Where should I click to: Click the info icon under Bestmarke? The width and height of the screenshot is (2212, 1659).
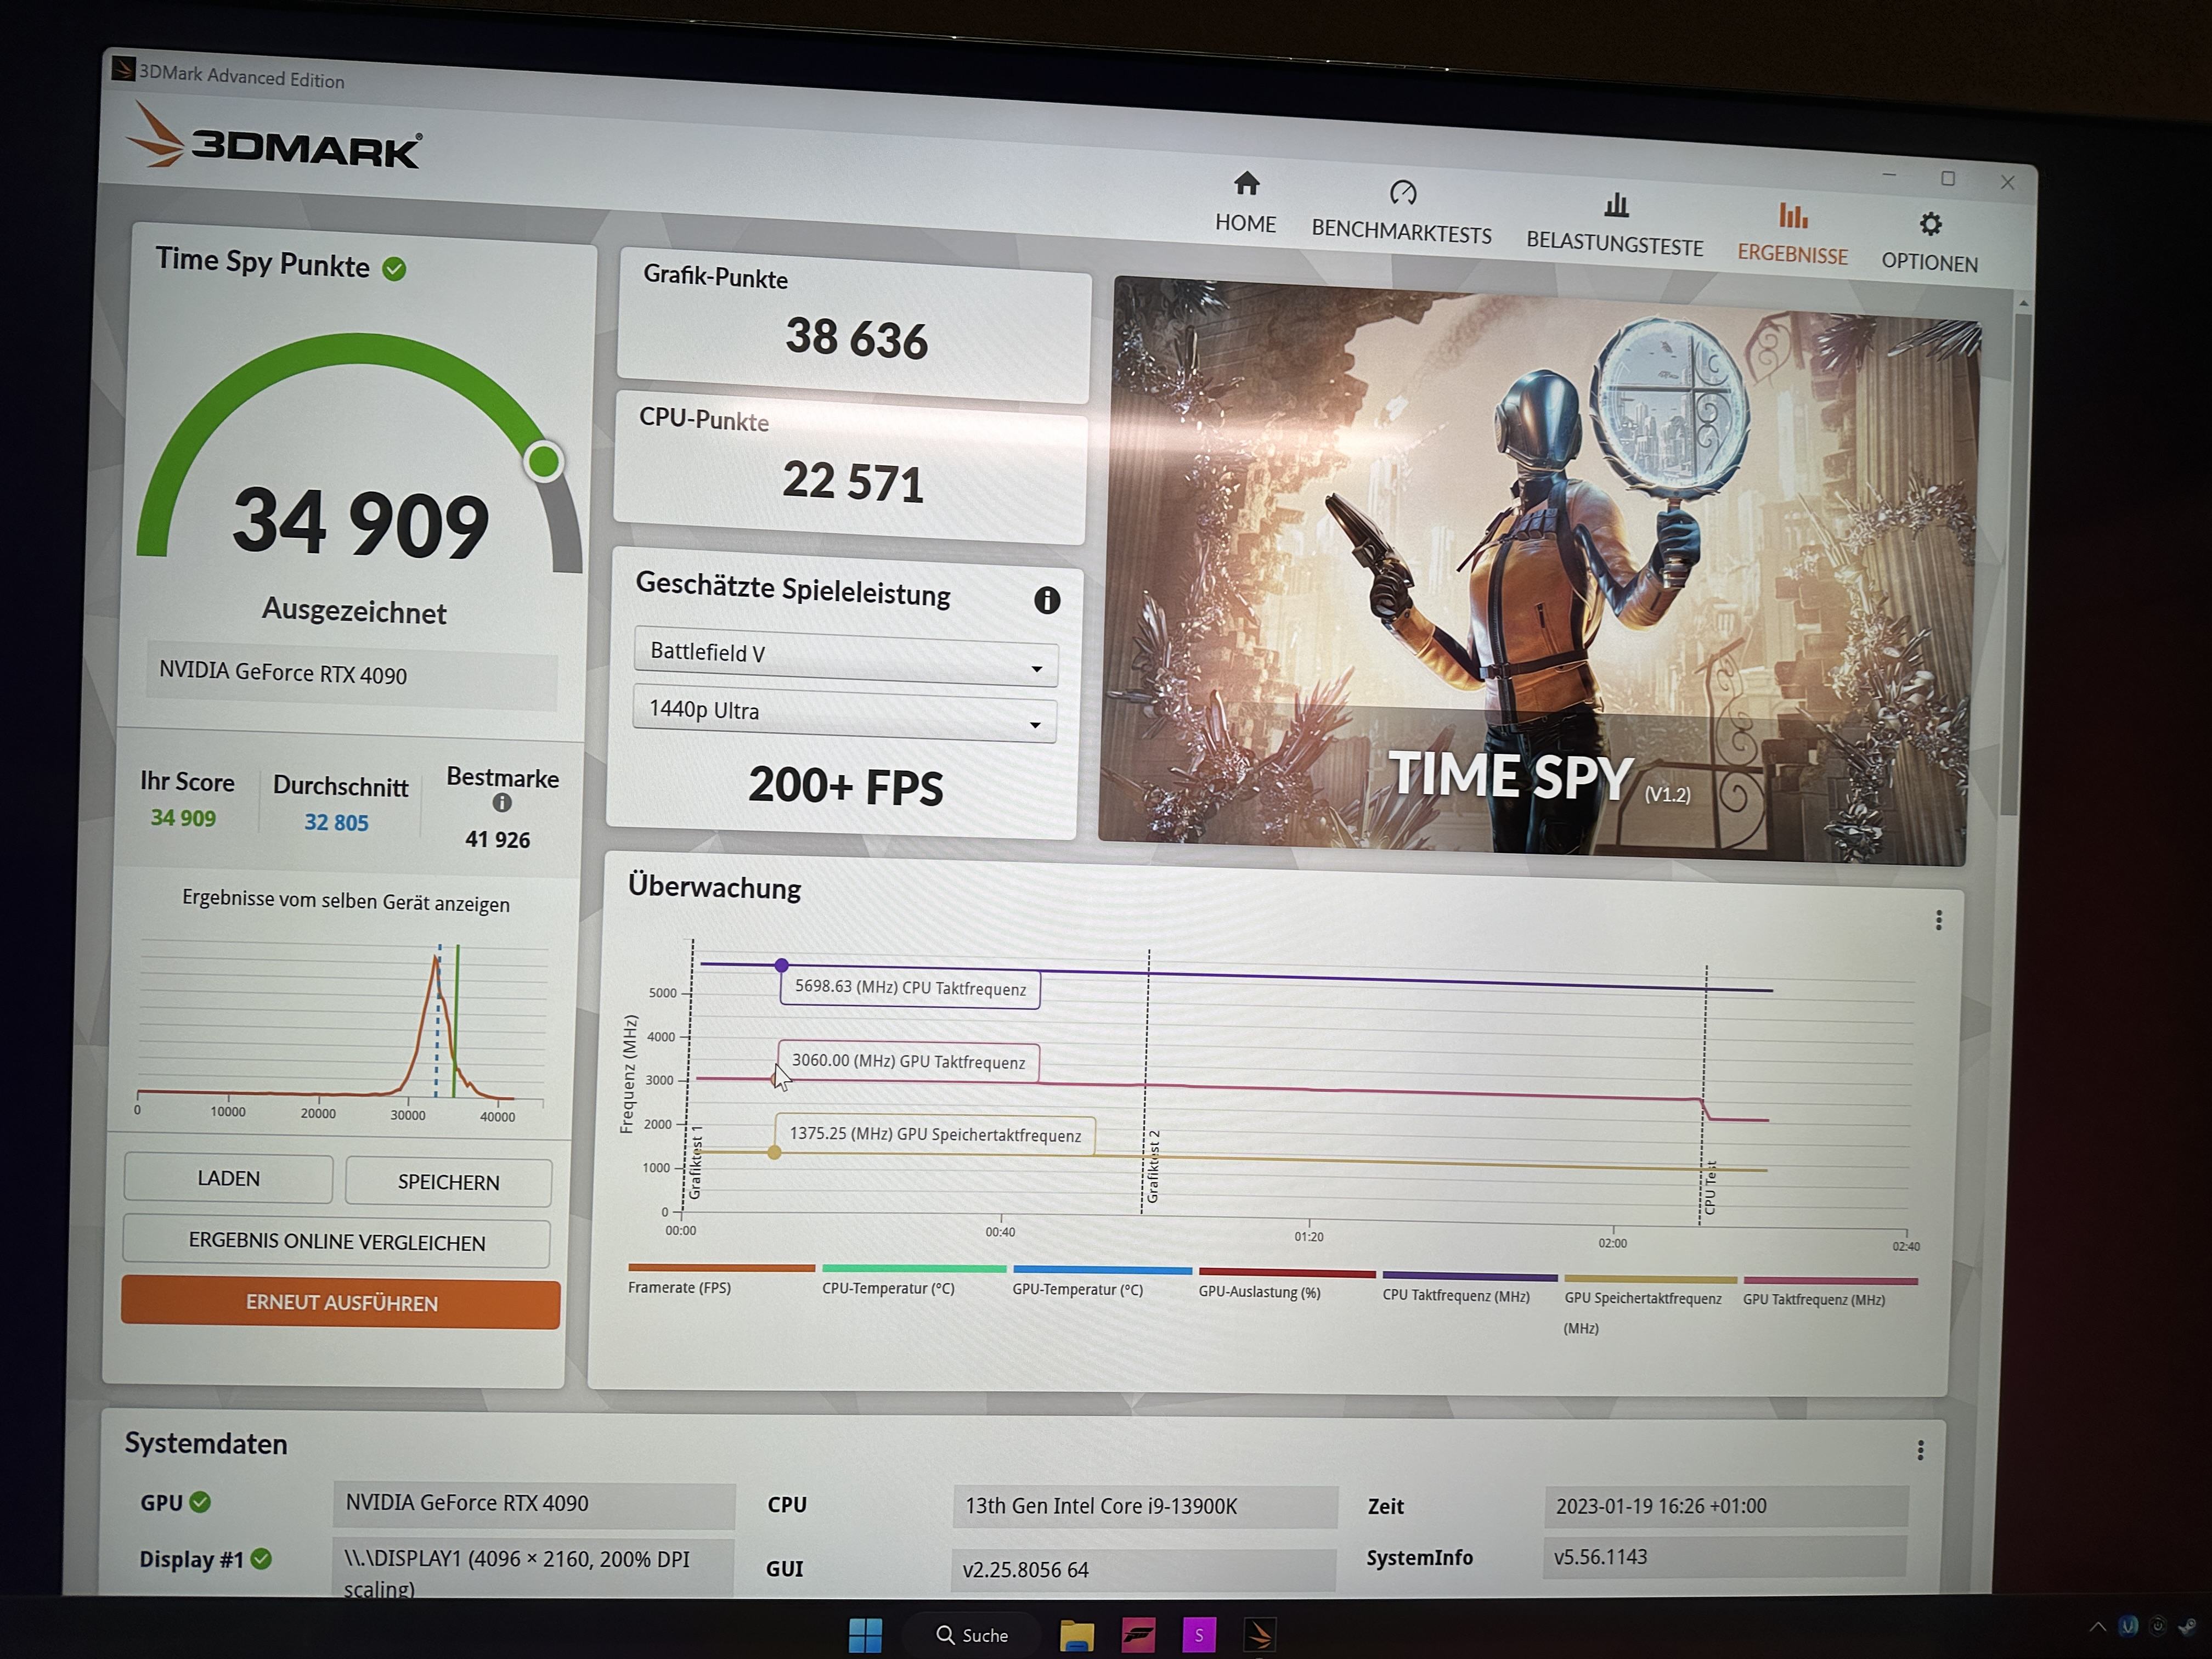[x=502, y=802]
